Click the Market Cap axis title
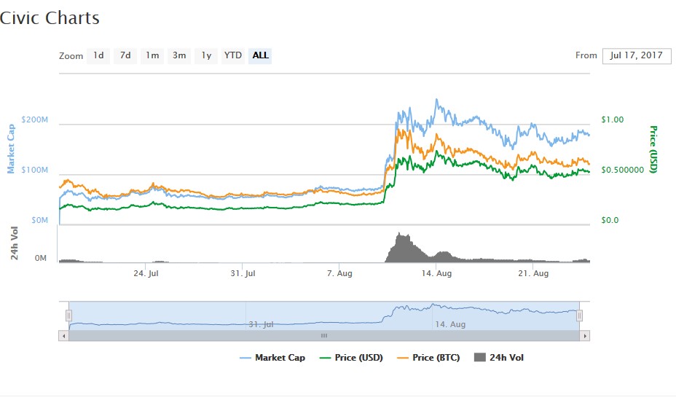676x400 pixels. [x=11, y=149]
